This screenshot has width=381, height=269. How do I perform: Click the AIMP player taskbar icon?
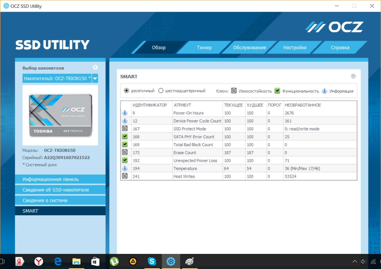click(133, 261)
